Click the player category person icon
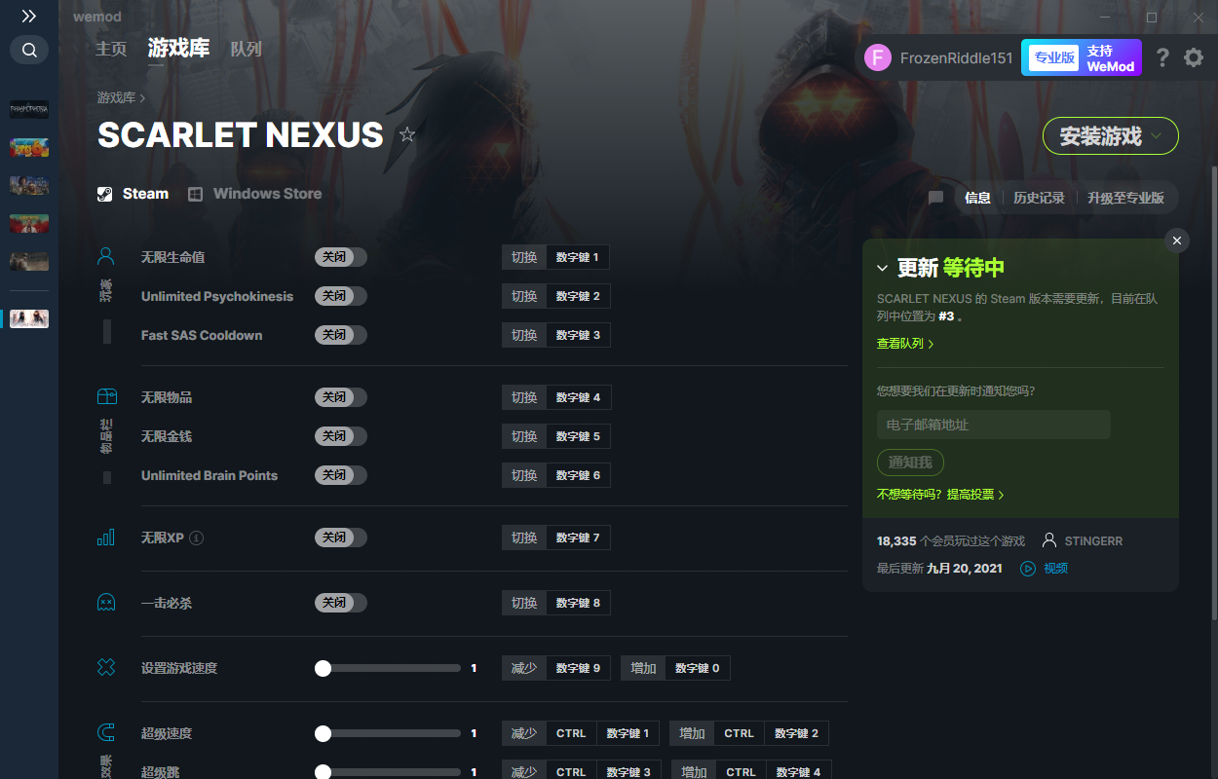 point(106,257)
